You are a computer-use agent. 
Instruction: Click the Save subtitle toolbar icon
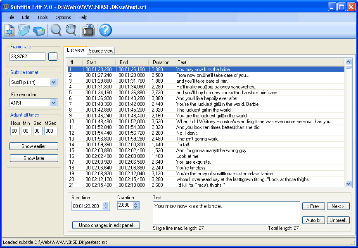pos(39,31)
